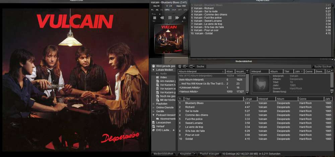Sort tracks by the Länge column header
The height and width of the screenshot is (157, 335).
pyautogui.click(x=250, y=99)
